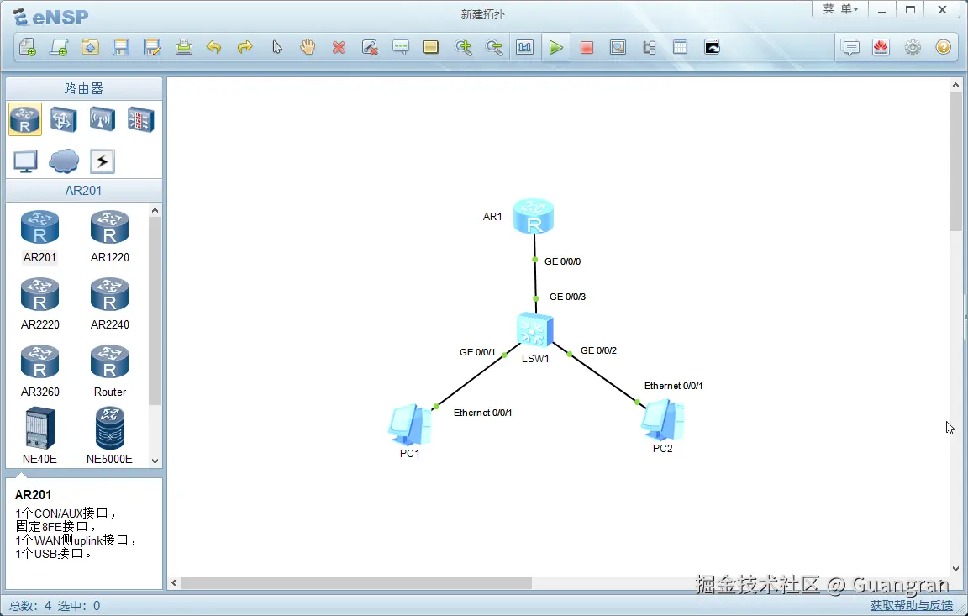
Task: Click the GE 0/0/2 port label
Action: (x=598, y=350)
